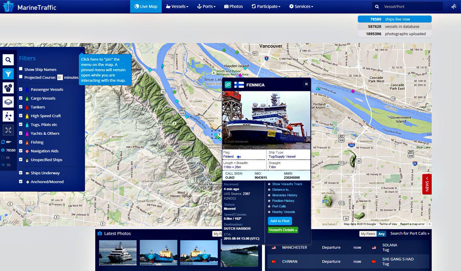461x271 pixels.
Task: Click the Projected Course minutes field
Action: coord(60,77)
